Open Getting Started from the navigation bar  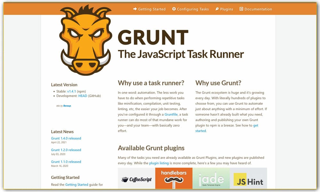coord(152,9)
